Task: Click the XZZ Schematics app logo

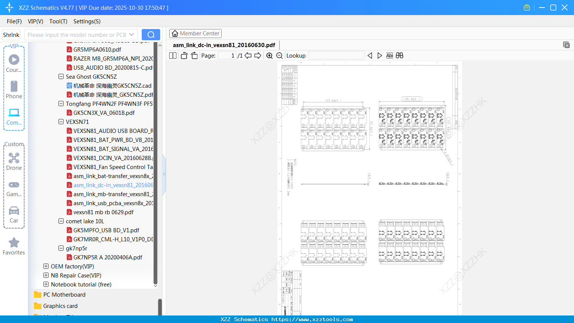Action: click(x=9, y=8)
